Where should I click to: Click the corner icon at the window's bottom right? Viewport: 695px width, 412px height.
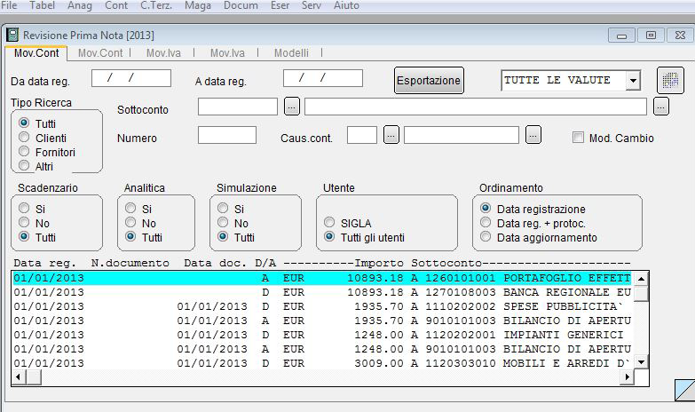(685, 391)
